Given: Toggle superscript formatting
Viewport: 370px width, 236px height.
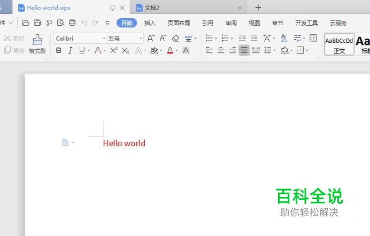Looking at the screenshot, I should point(113,50).
